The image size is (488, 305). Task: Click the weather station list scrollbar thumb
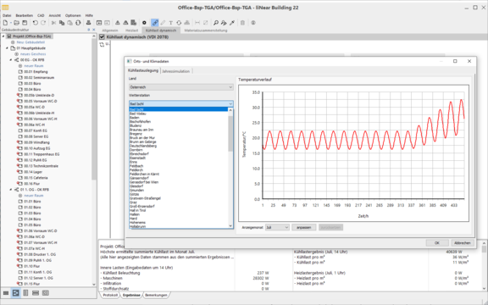point(230,134)
